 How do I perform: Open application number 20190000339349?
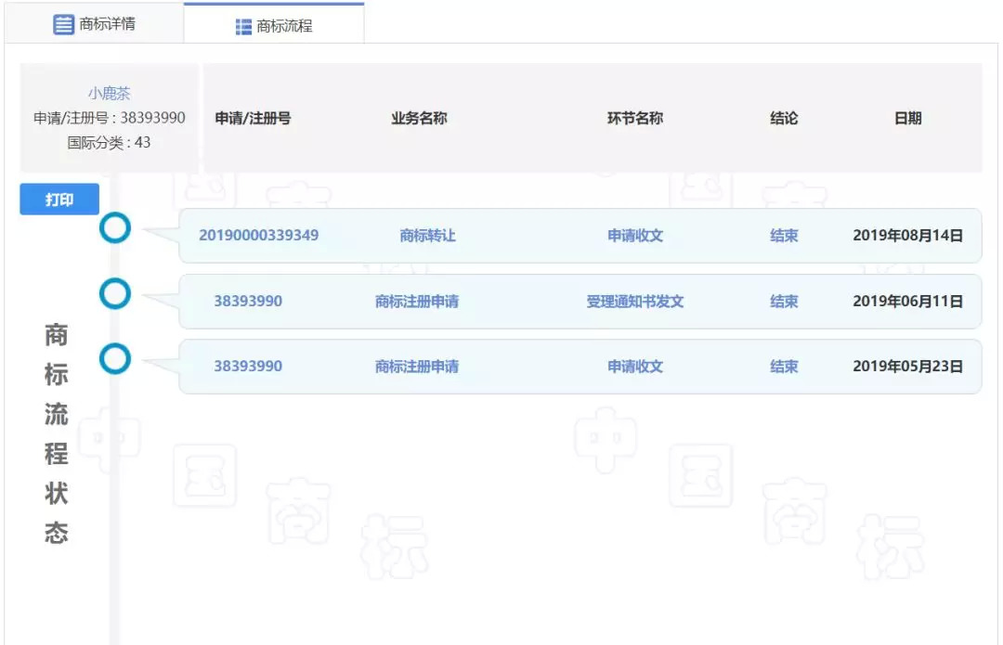[258, 236]
